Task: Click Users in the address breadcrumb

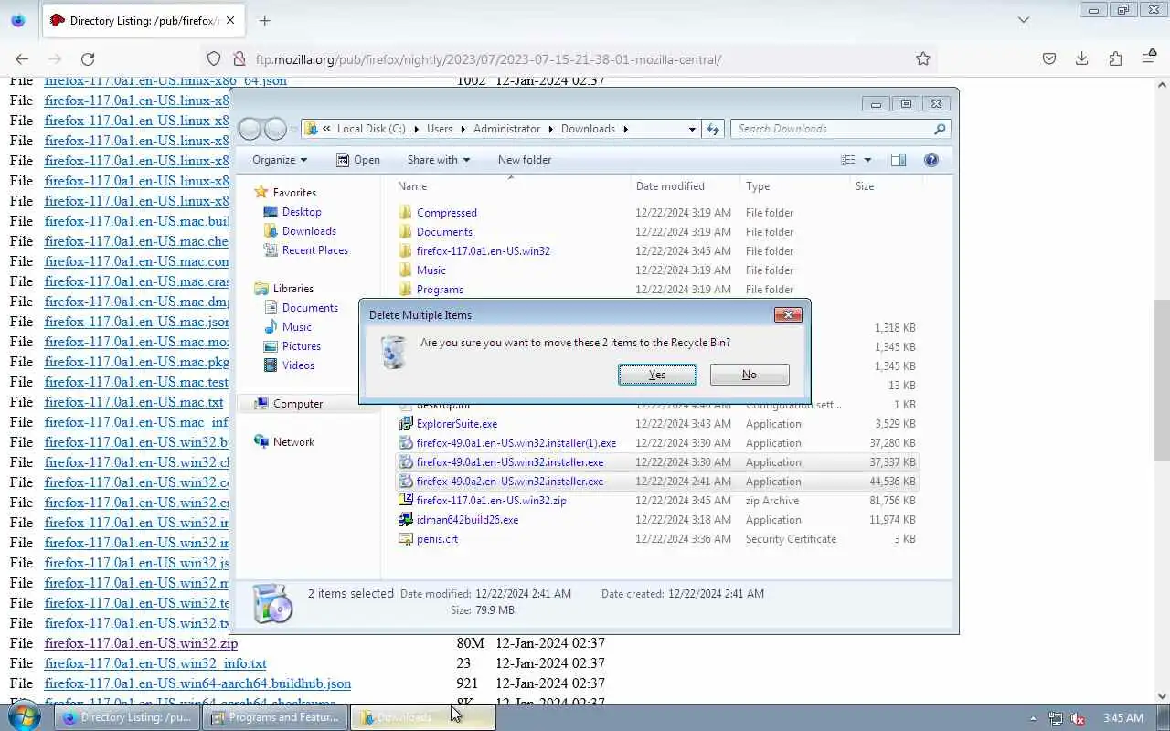Action: tap(439, 129)
